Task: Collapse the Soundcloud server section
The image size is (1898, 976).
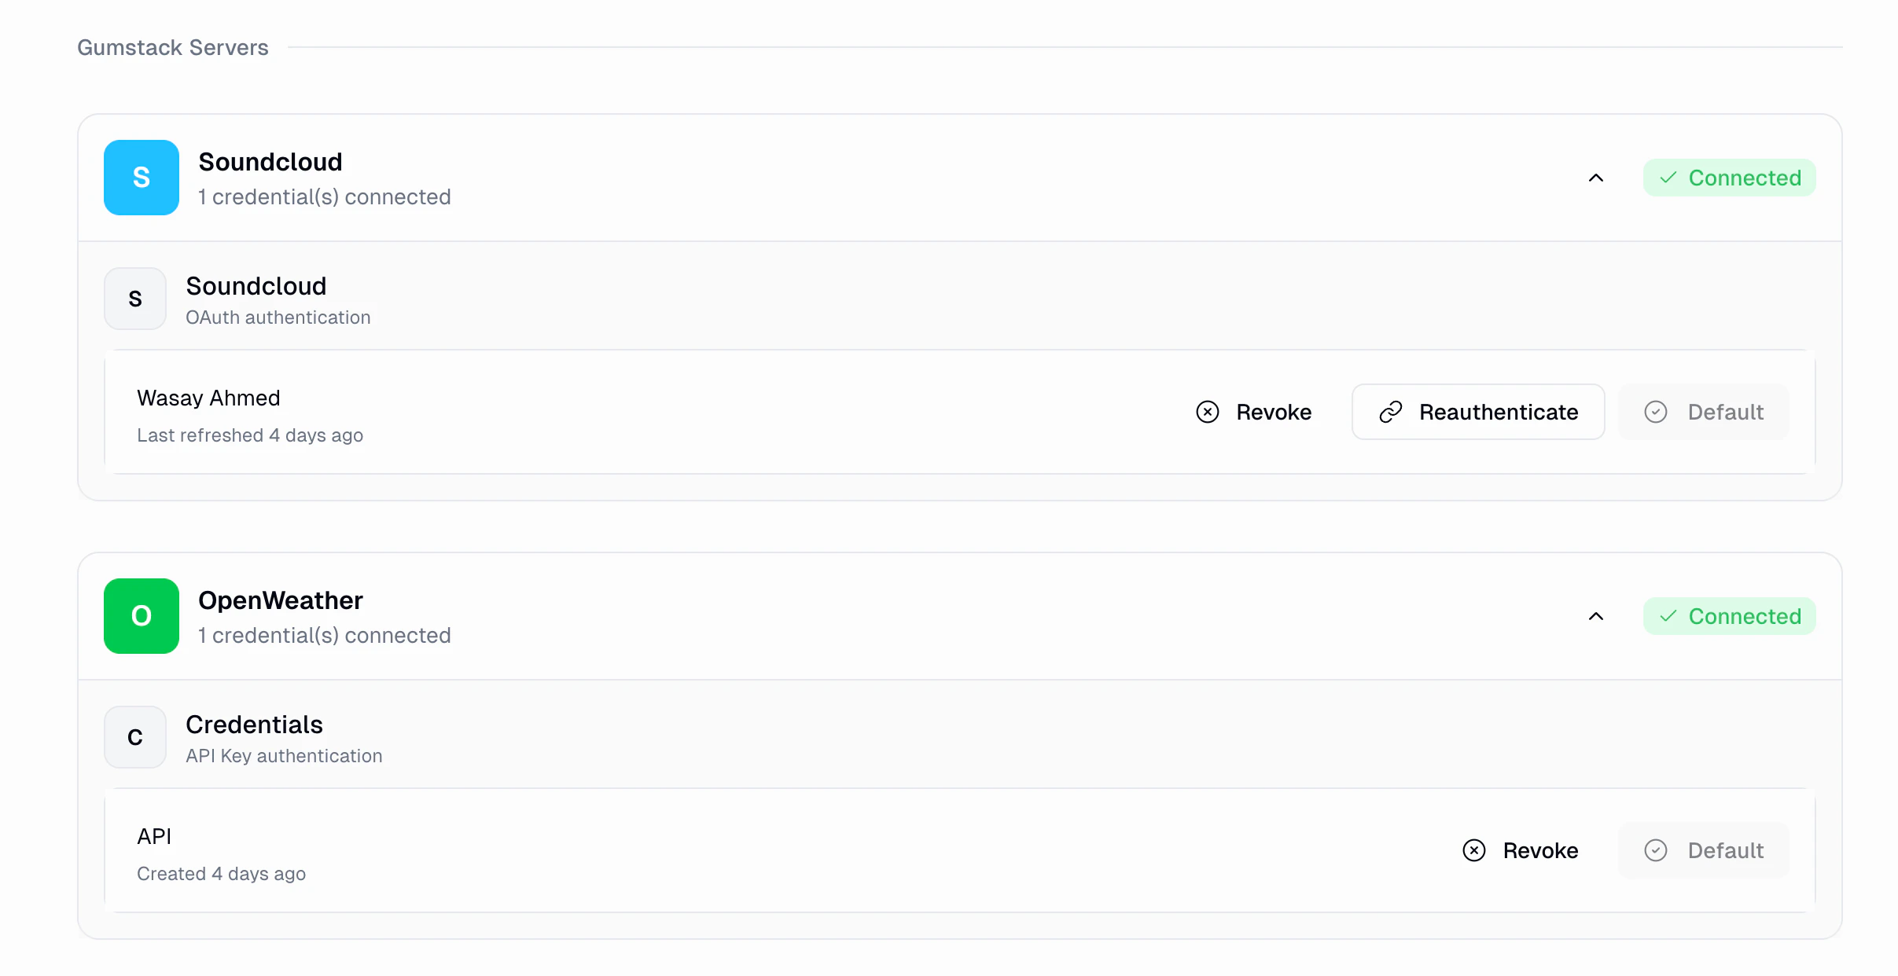Action: [x=1595, y=178]
